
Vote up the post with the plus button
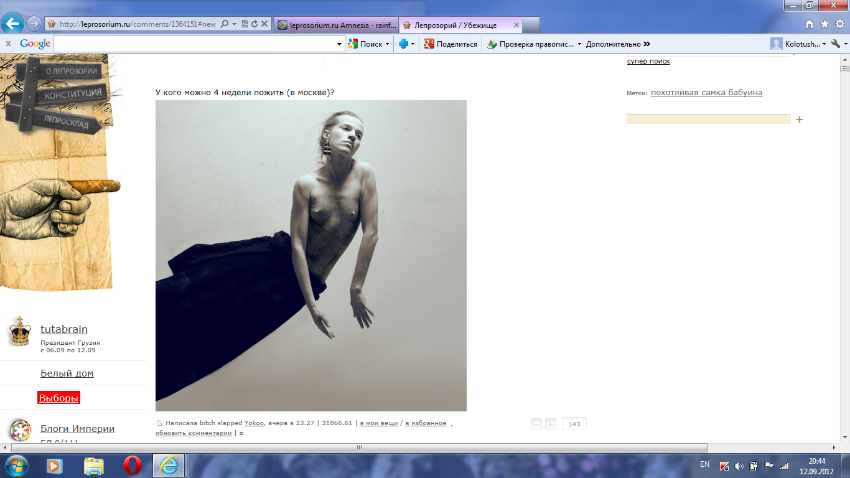point(551,424)
